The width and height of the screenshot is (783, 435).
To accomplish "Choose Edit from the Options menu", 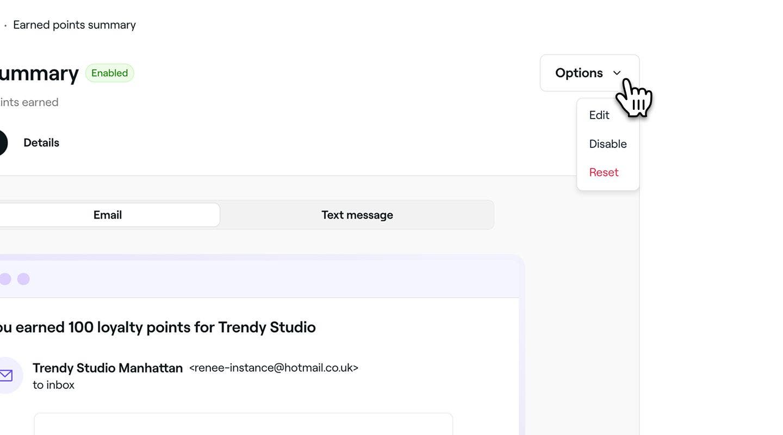I will click(599, 115).
